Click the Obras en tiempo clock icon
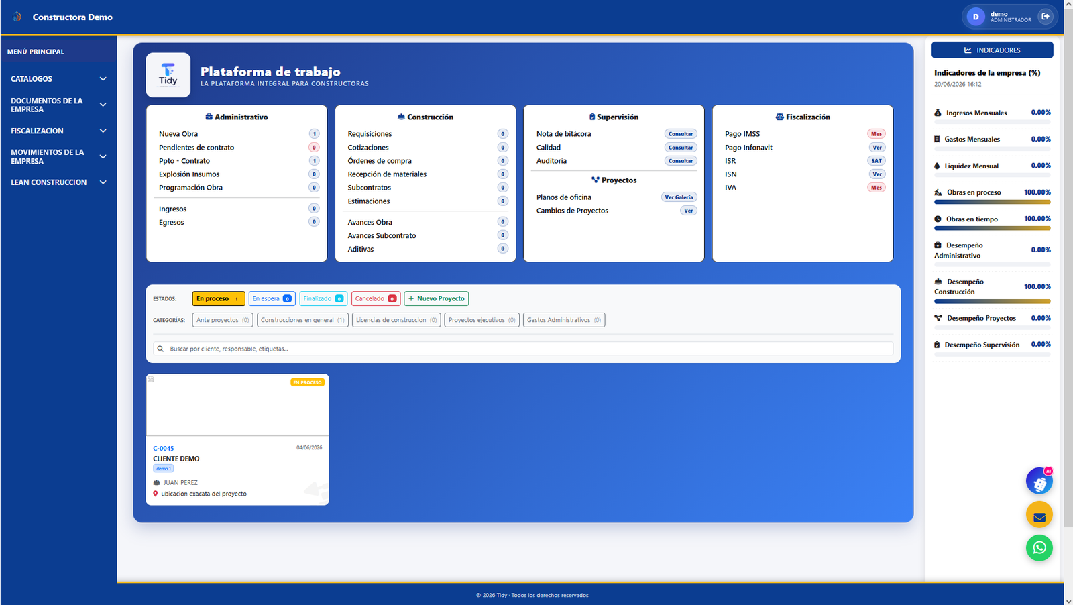1073x605 pixels. click(x=938, y=219)
